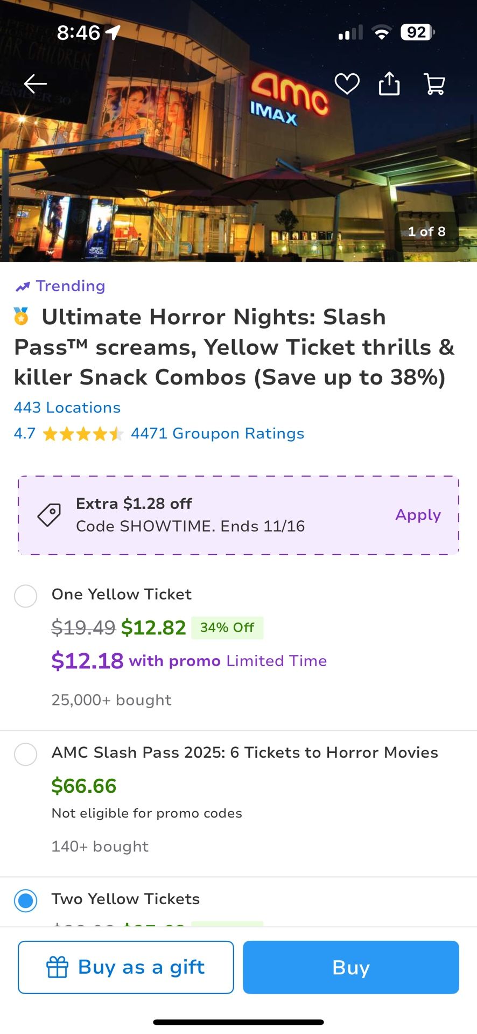Tap the Trending arrow icon

23,287
